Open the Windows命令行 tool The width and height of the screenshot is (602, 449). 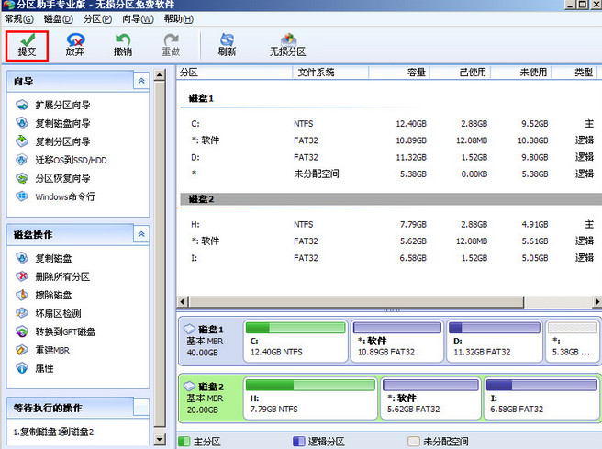pyautogui.click(x=56, y=196)
